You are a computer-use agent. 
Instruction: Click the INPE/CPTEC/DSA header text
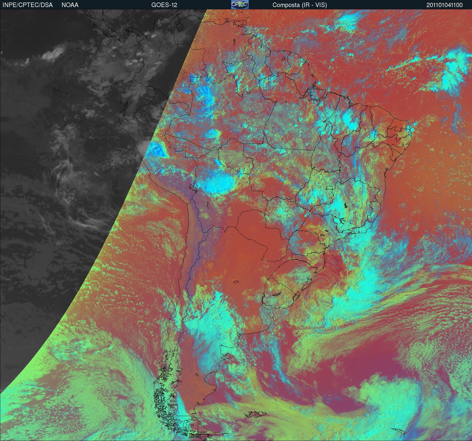click(28, 5)
